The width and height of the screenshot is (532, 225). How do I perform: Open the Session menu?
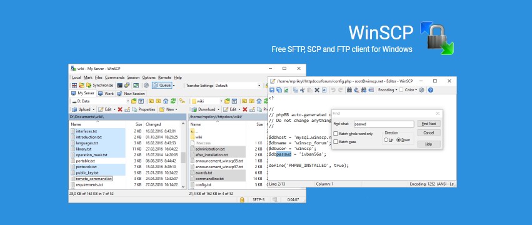point(133,77)
